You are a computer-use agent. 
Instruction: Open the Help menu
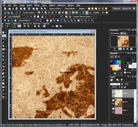78,5
